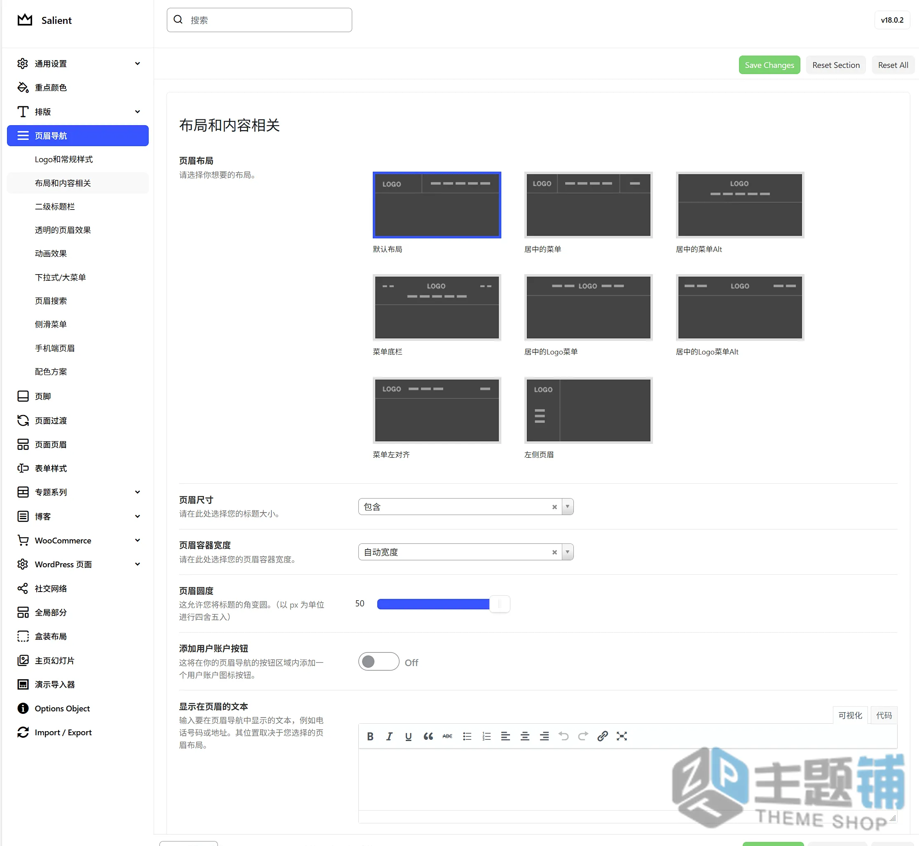Go to 透明的页眉效果 settings
Viewport: 919px width, 846px height.
click(x=63, y=230)
